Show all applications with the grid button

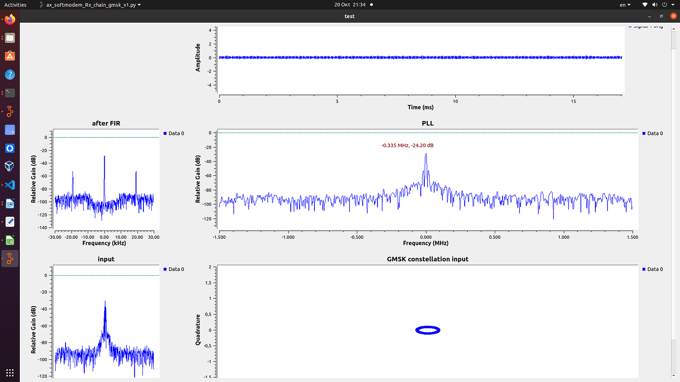tap(9, 373)
